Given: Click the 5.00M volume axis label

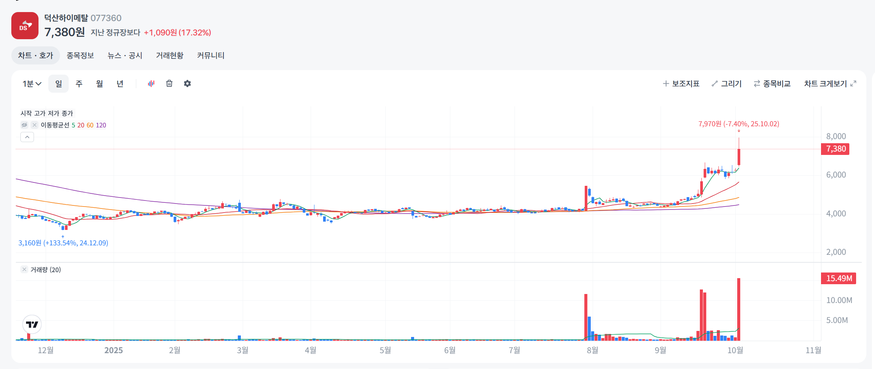Looking at the screenshot, I should [x=837, y=320].
